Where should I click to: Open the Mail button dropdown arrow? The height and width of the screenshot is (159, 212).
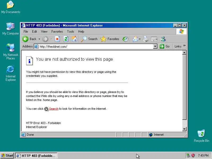click(x=140, y=39)
